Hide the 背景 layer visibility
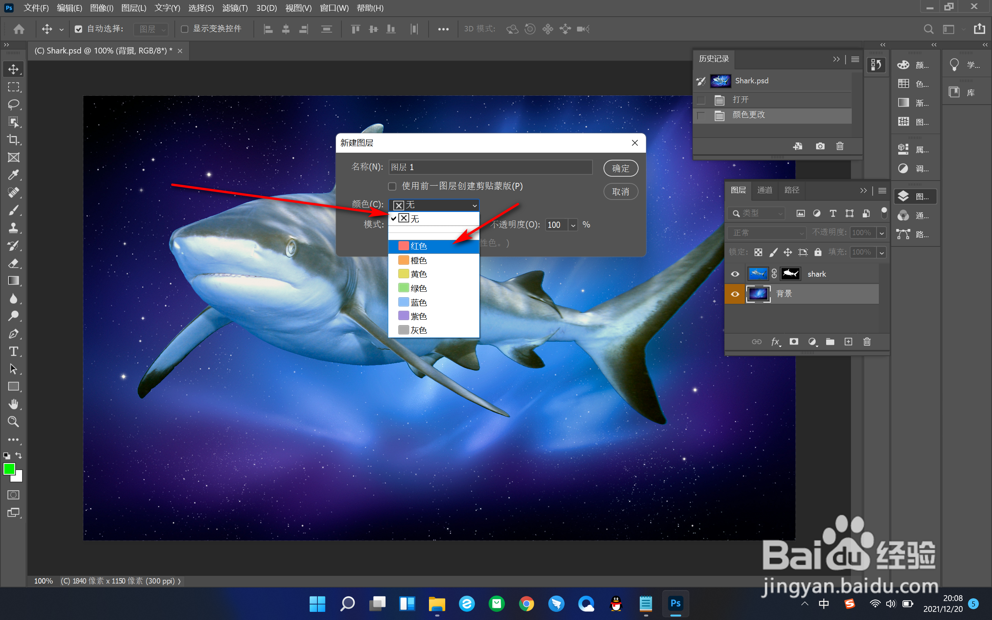 coord(735,294)
